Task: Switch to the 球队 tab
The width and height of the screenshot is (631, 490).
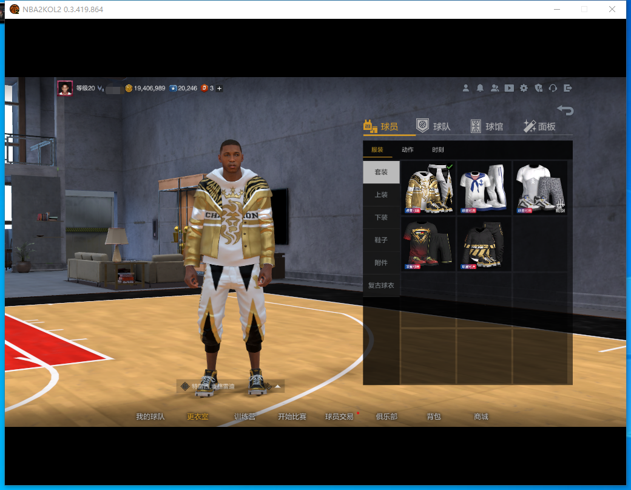Action: 433,126
